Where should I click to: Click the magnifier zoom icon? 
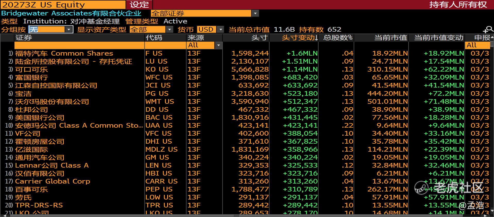point(488,30)
